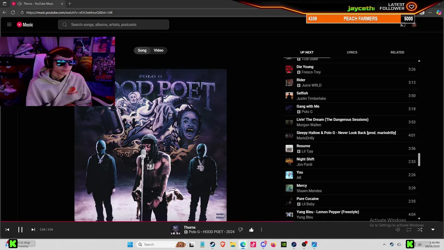Open Brave browser from the taskbar

click(223, 244)
